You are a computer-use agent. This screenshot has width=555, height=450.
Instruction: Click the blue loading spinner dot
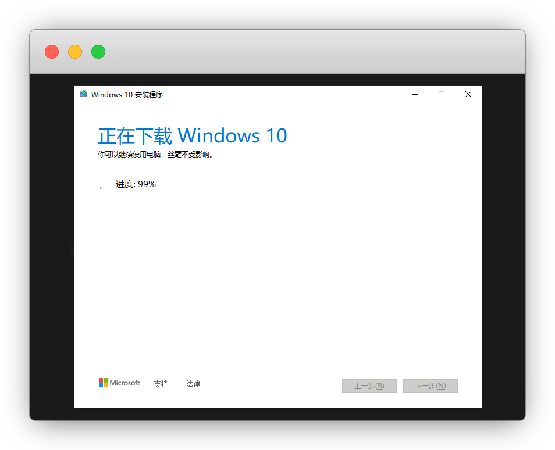pos(101,188)
